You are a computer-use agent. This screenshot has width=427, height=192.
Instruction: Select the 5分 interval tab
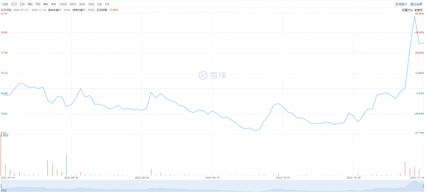[x=99, y=4]
